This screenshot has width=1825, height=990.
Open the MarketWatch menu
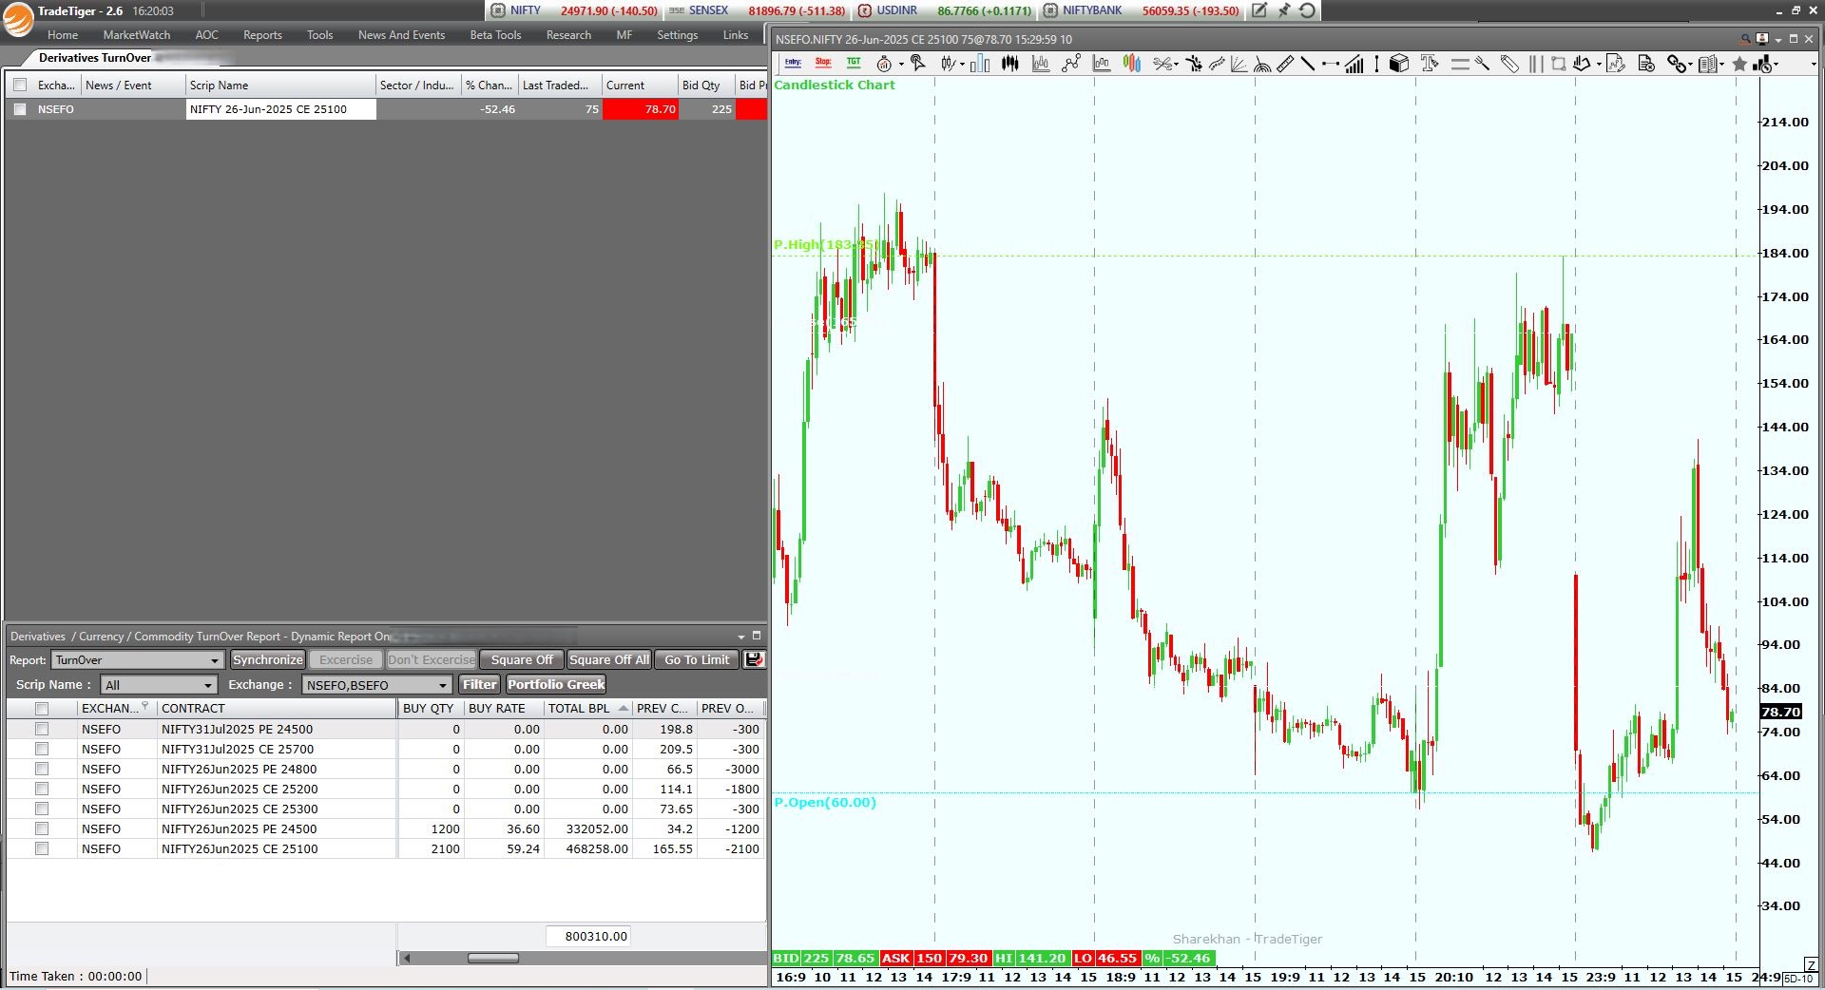pos(137,35)
